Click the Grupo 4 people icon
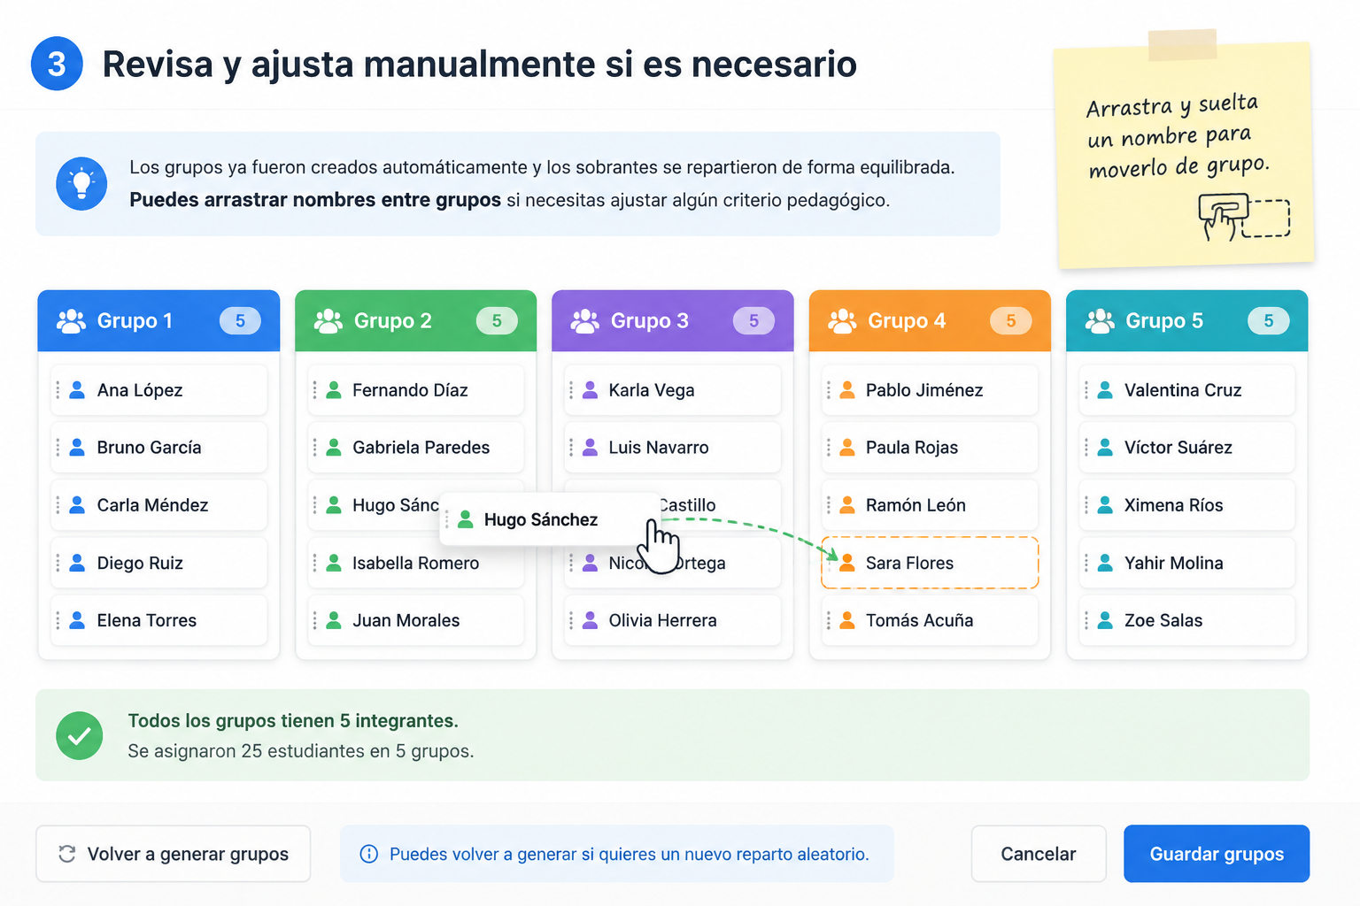This screenshot has width=1360, height=906. (842, 320)
